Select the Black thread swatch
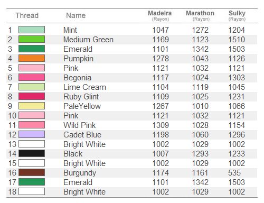 click(x=32, y=153)
